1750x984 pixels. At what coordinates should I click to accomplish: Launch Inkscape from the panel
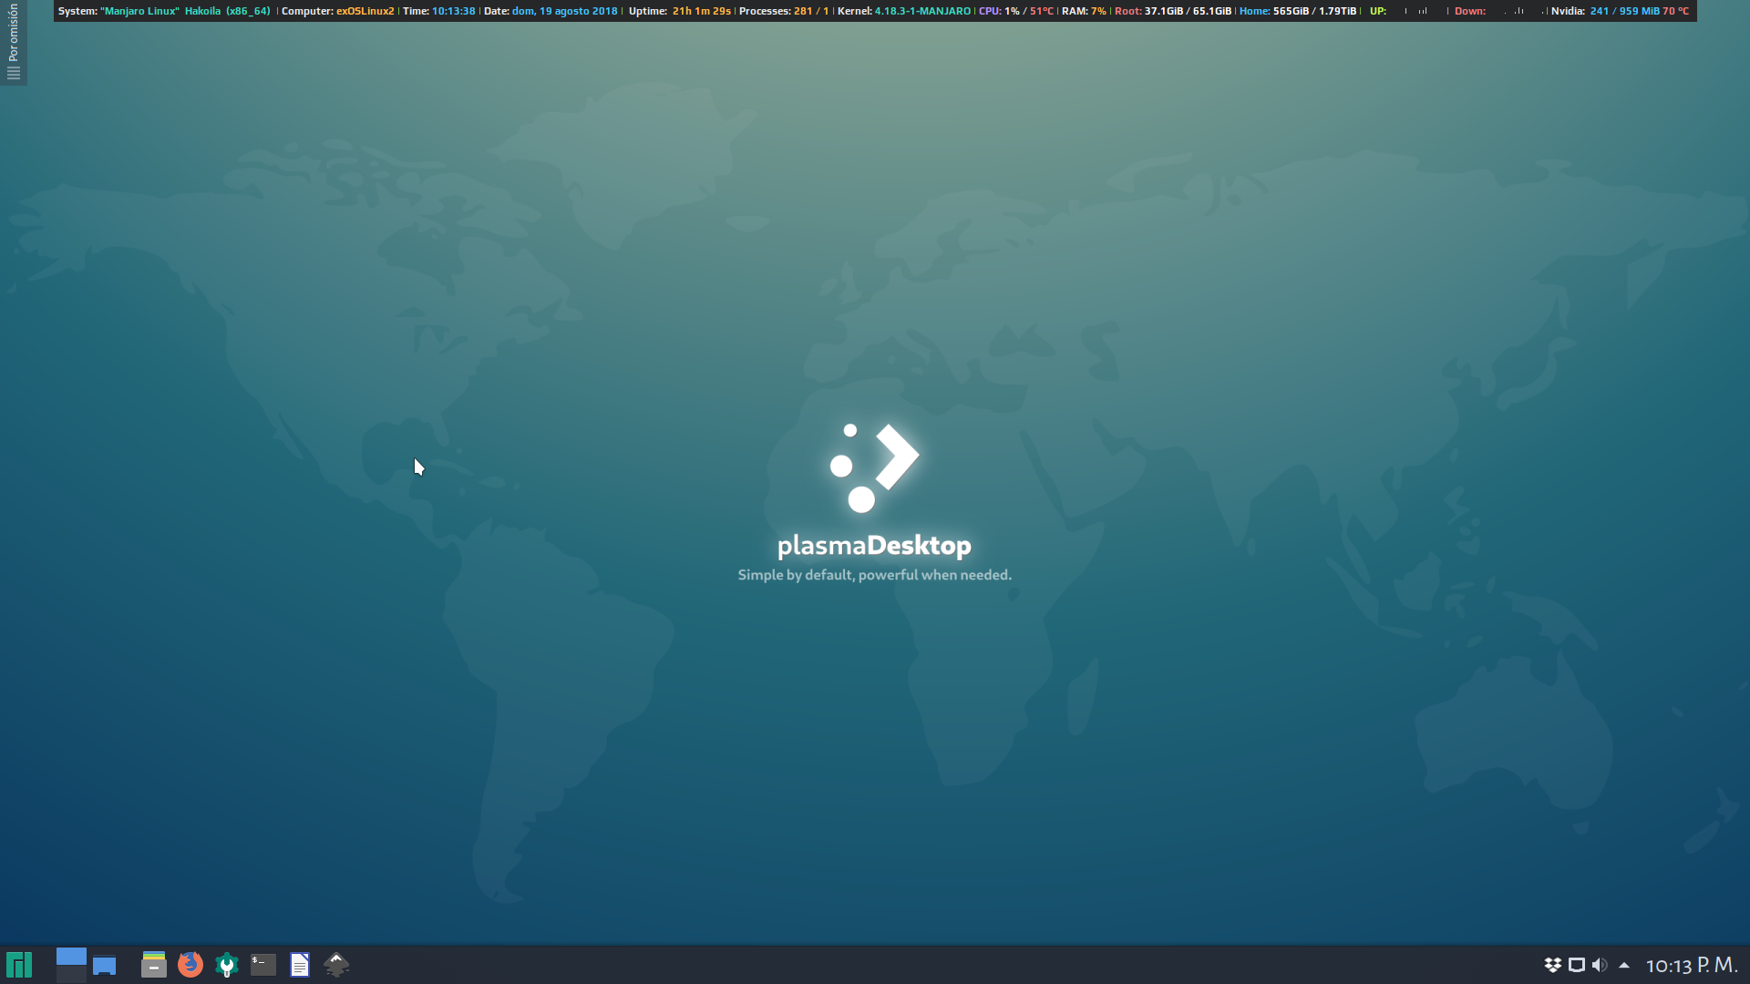click(x=336, y=965)
